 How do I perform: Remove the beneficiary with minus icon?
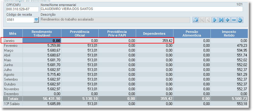(234, 20)
